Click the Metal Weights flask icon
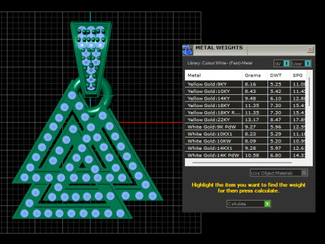The image size is (325, 244). 188,49
